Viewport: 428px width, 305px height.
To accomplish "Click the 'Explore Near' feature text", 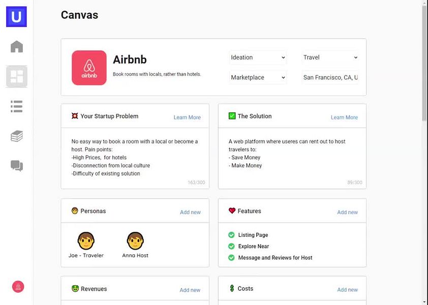I will [254, 247].
